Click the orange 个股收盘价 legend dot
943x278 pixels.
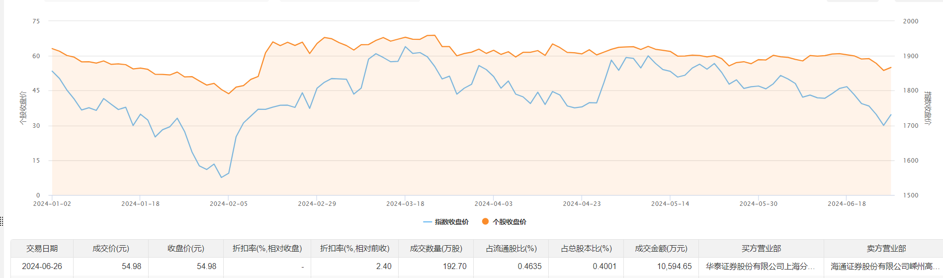(x=485, y=221)
